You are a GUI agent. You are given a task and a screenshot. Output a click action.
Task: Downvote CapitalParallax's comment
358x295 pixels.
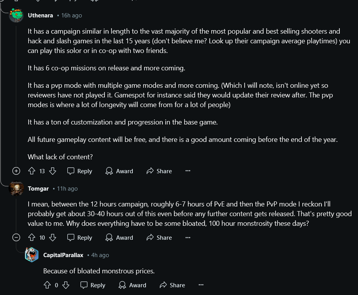pyautogui.click(x=66, y=285)
